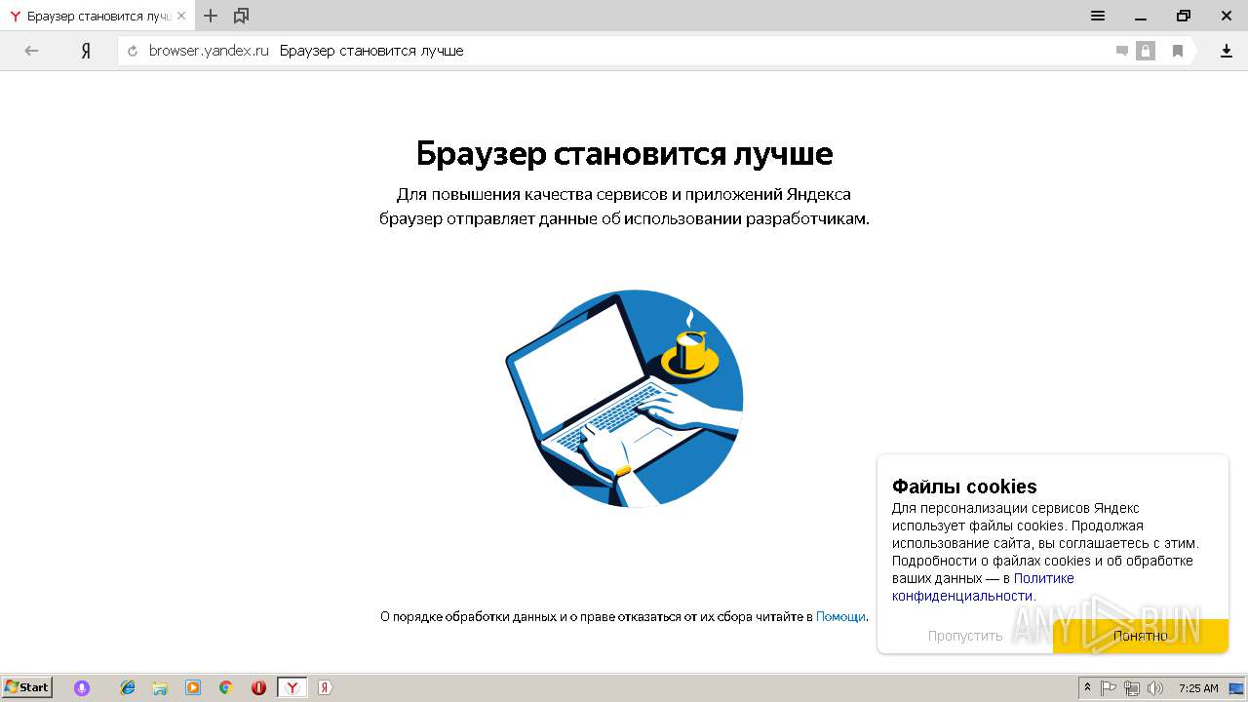The image size is (1248, 702).
Task: Close the "Браузер становится лучше" tab
Action: tap(181, 16)
